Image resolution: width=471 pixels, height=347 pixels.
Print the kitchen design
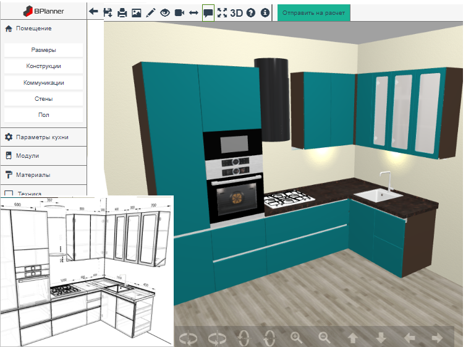tap(122, 12)
